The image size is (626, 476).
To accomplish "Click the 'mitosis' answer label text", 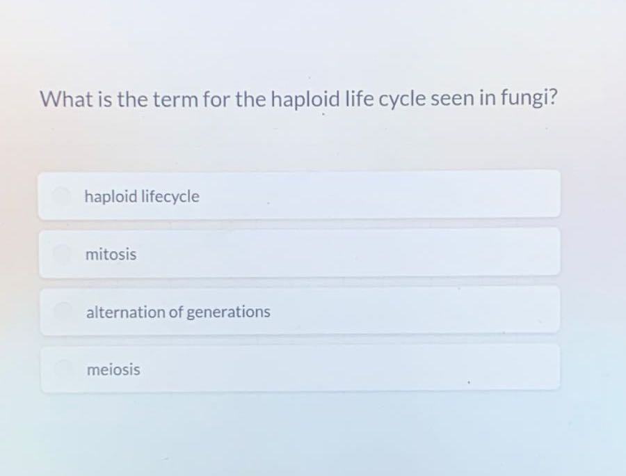I will [x=110, y=255].
